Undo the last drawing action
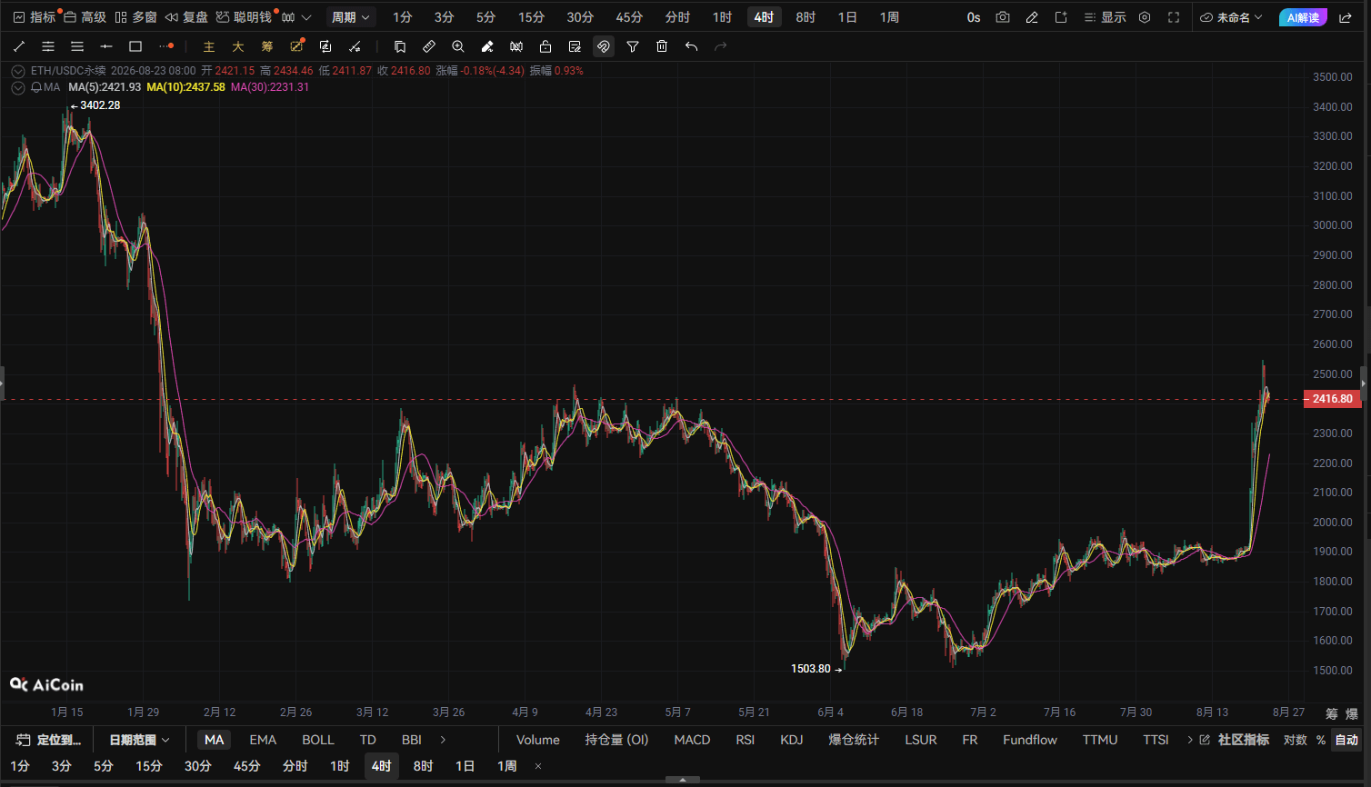 pyautogui.click(x=691, y=46)
